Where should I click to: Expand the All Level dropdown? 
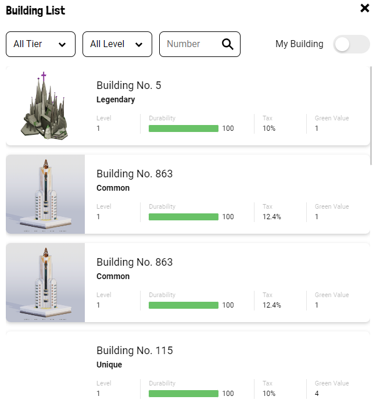pos(117,44)
